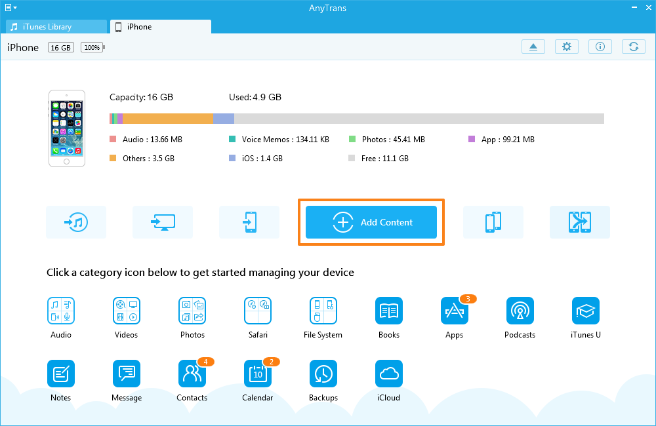This screenshot has width=656, height=426.
Task: Select the iPhone tab
Action: click(160, 27)
